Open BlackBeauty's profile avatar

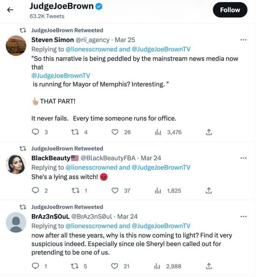pos(16,164)
